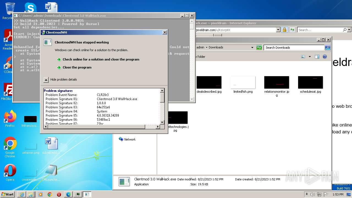Viewport: 352px width, 198px height.
Task: Click Problem Signature 05 value 4.0.30319.34209
Action: [x=108, y=116]
